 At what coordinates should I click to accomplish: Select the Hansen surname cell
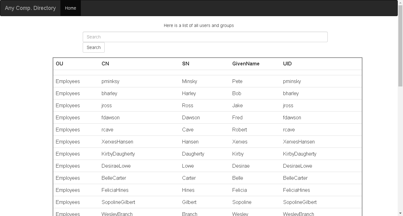[x=190, y=142]
